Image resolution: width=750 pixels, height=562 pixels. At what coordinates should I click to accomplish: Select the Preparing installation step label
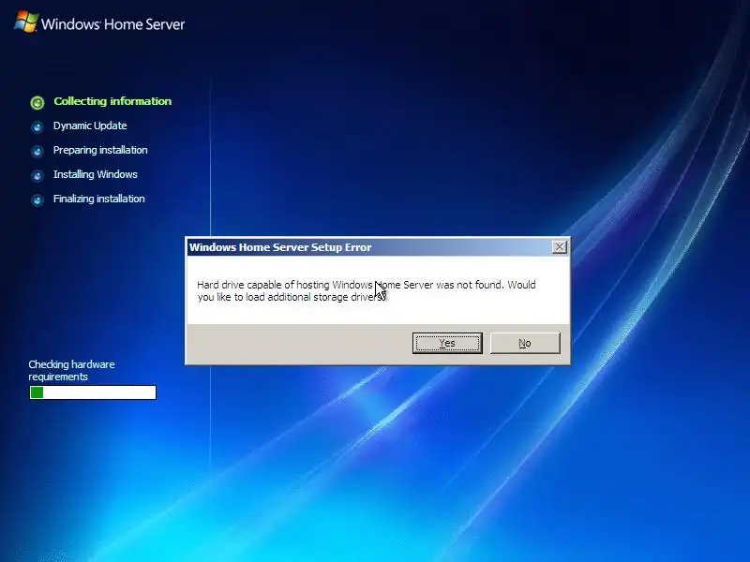coord(100,150)
